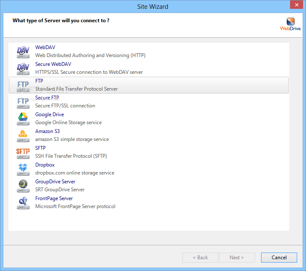The image size is (306, 271).
Task: Click the Google Drive icon
Action: (x=23, y=120)
